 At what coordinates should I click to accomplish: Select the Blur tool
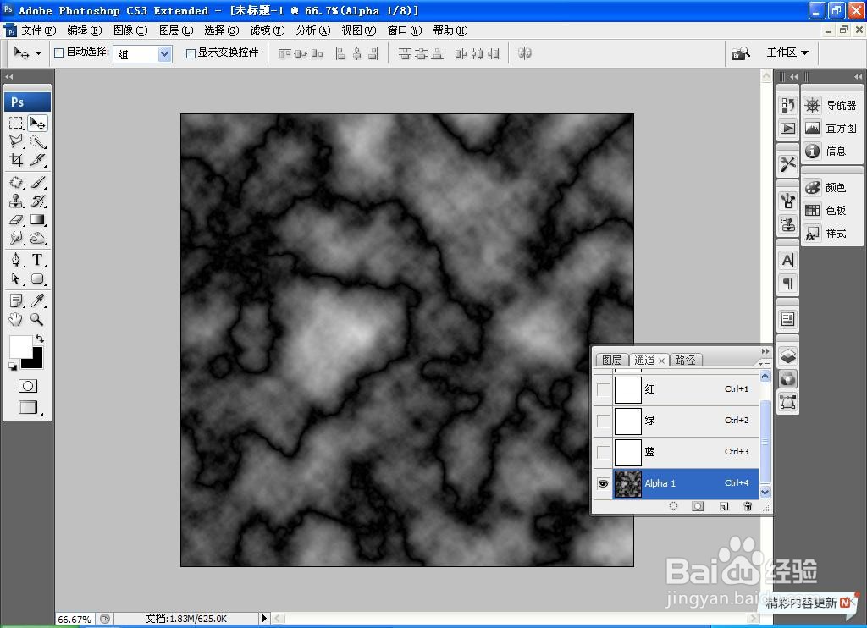pos(17,239)
